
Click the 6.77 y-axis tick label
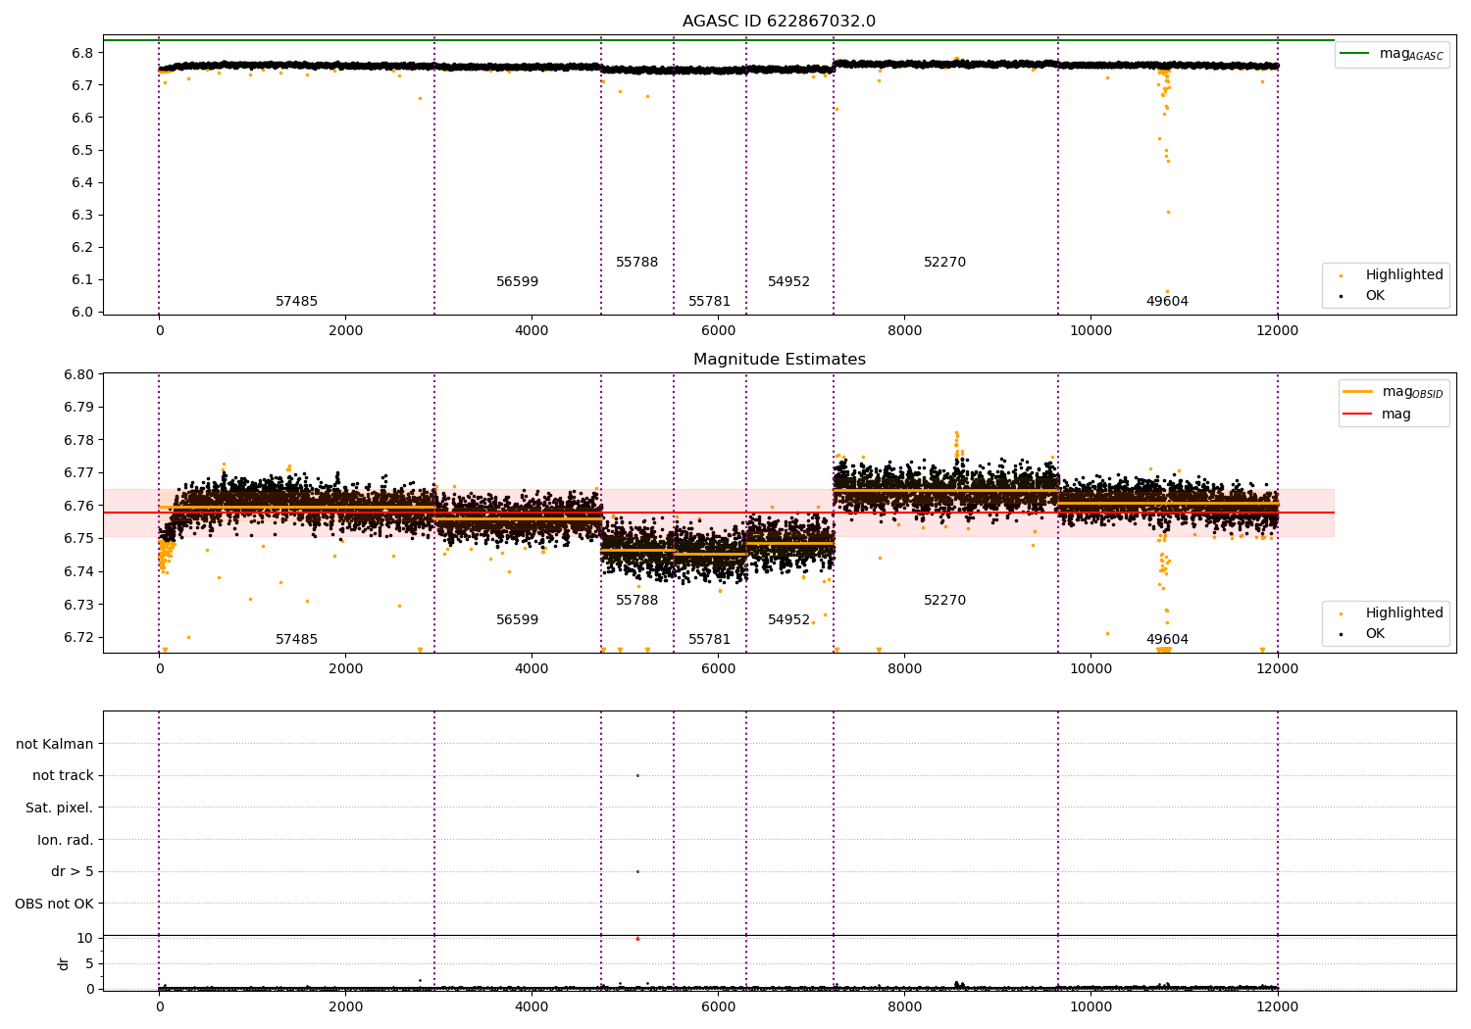click(x=80, y=473)
